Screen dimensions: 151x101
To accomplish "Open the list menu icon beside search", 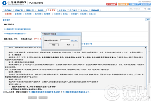I will (149, 9).
